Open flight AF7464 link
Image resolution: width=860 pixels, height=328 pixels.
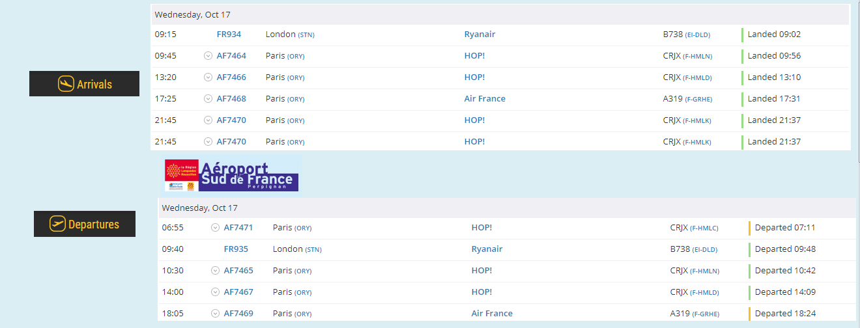[x=231, y=56]
